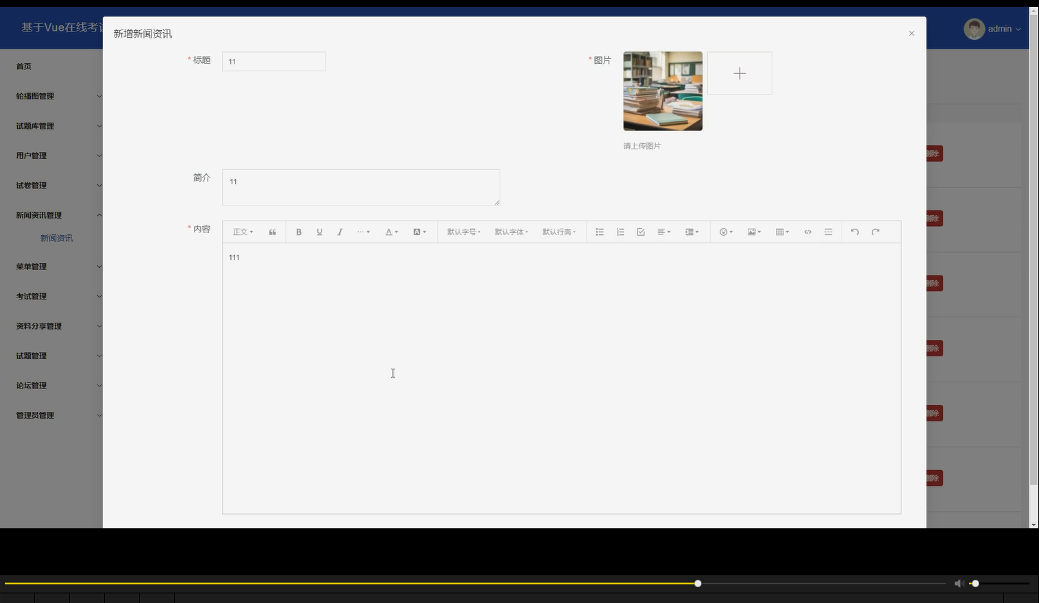Screen dimensions: 1039x603
Task: Click the admin avatar picture
Action: [x=974, y=29]
